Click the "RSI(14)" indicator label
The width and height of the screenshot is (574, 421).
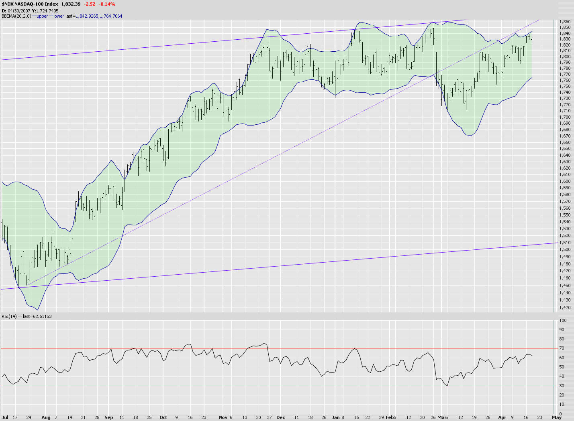[x=9, y=316]
